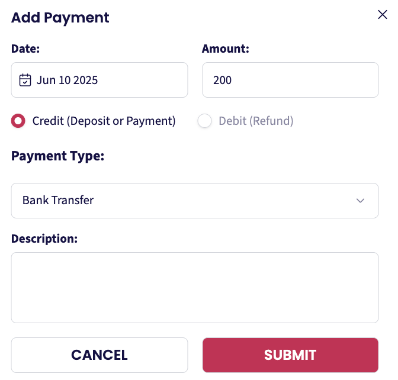
Task: Close the Add Payment dialog
Action: [382, 14]
